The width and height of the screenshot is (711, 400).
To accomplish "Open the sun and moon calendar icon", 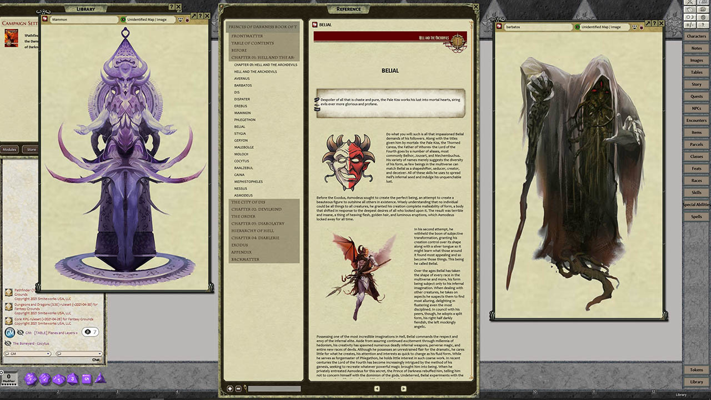I will click(x=691, y=17).
